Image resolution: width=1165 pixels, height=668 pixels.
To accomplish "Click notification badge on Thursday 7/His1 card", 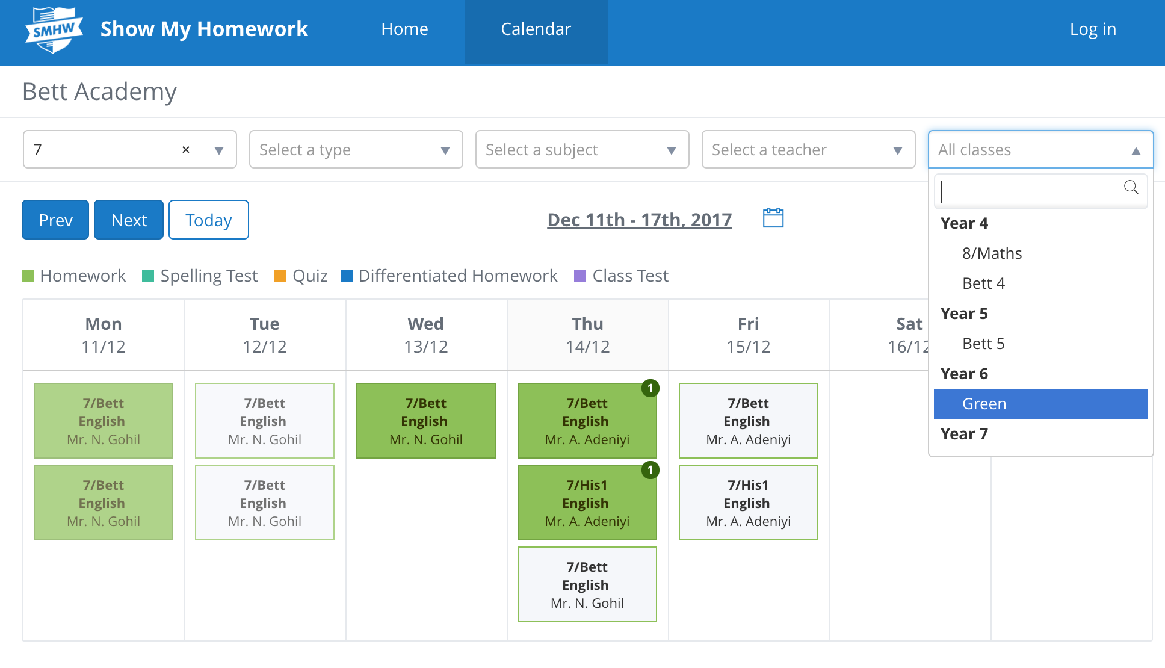I will pos(650,470).
